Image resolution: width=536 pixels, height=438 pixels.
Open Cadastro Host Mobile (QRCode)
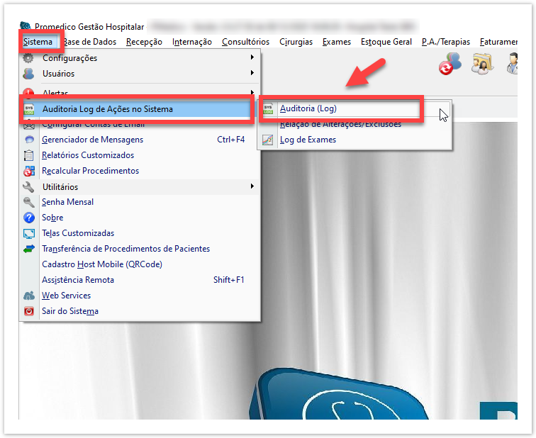(x=102, y=264)
